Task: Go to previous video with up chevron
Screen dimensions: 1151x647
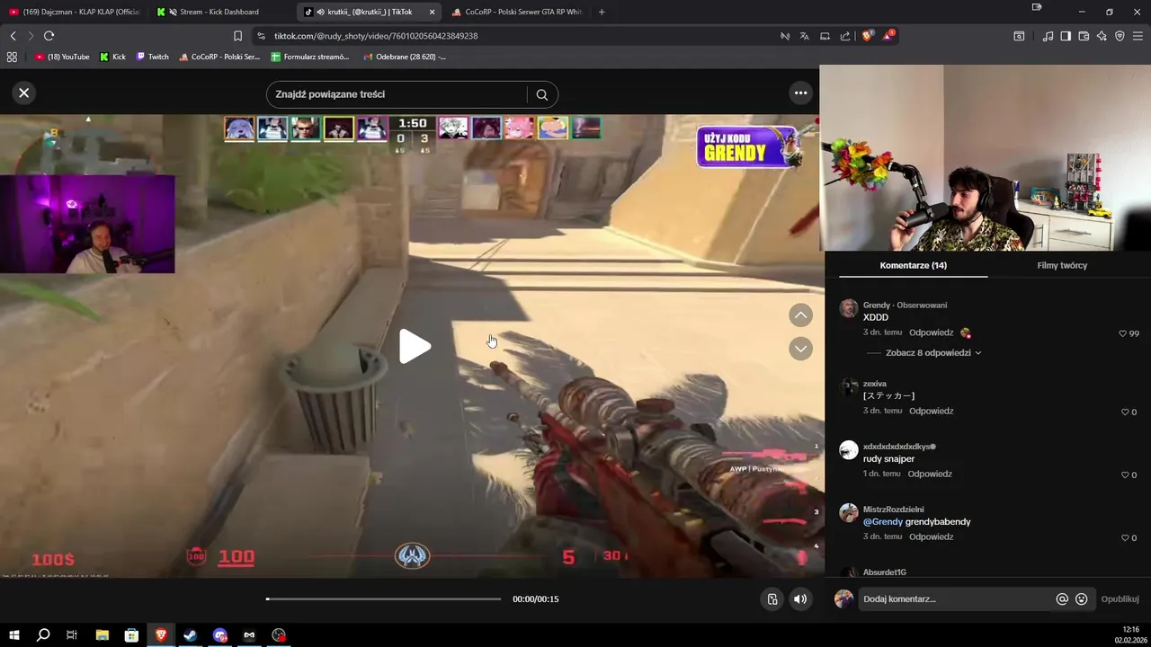Action: click(x=800, y=315)
